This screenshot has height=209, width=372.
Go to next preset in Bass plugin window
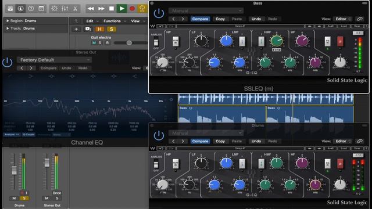click(x=183, y=19)
